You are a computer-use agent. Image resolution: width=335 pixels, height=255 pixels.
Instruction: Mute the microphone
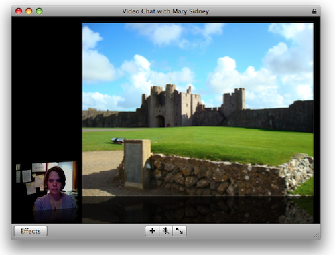coord(165,231)
